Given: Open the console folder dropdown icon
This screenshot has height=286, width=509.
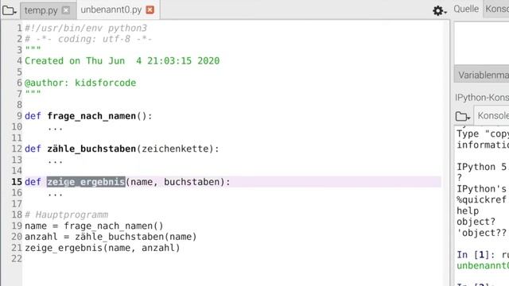Looking at the screenshot, I should (463, 116).
